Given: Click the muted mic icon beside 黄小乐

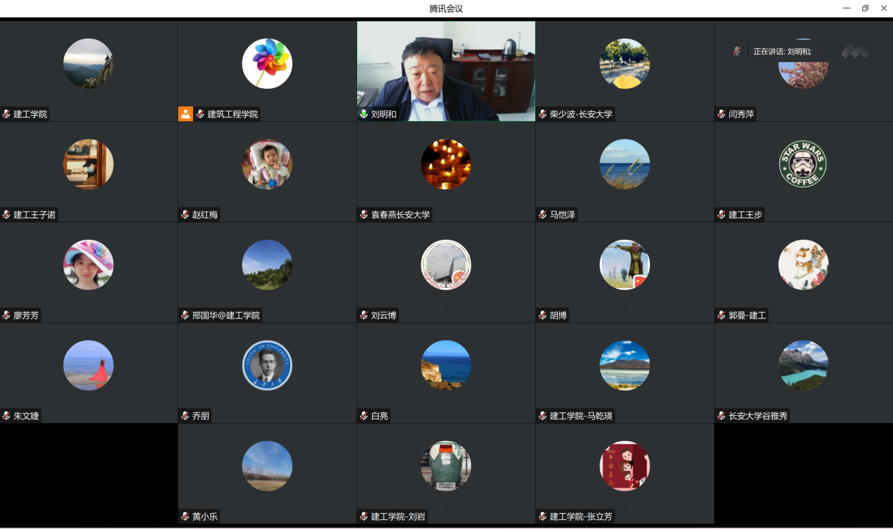Looking at the screenshot, I should click(185, 516).
